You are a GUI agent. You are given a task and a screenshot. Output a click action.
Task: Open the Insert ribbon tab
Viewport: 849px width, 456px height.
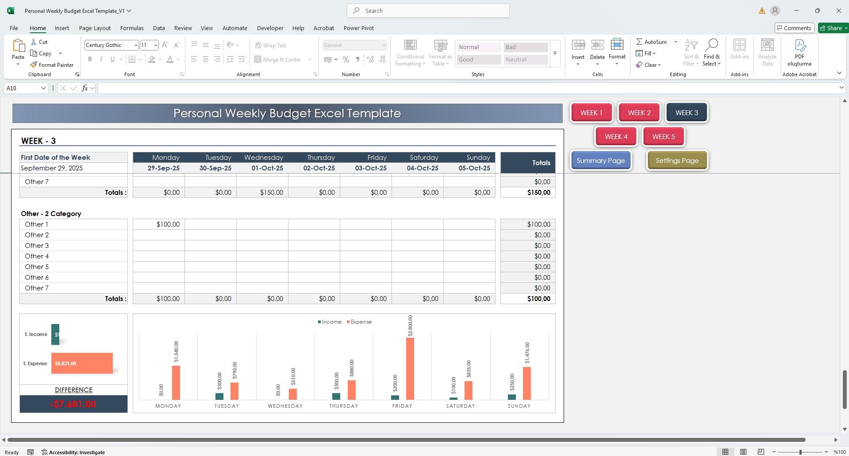(x=62, y=28)
